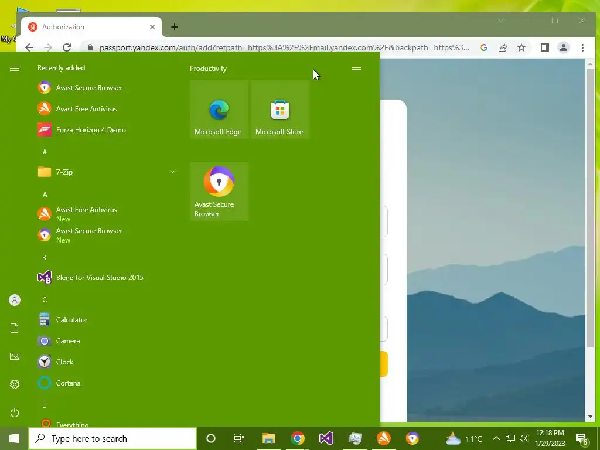Show hidden system tray icons
The height and width of the screenshot is (450, 600).
496,438
